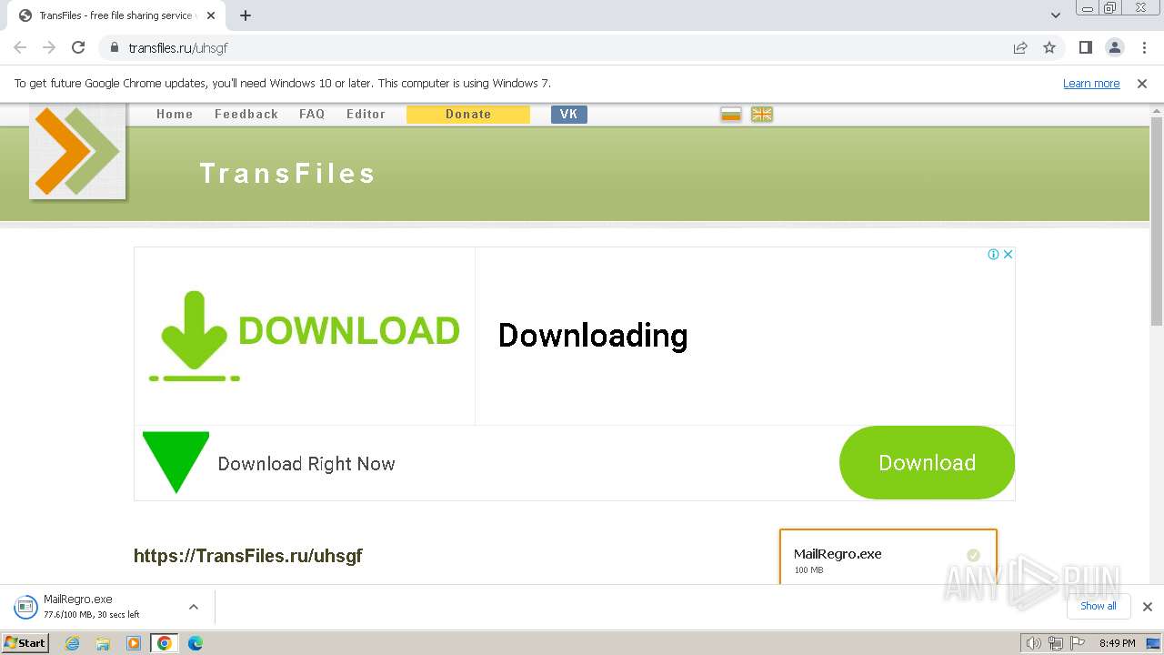This screenshot has width=1164, height=655.
Task: Reload the TransFiles page
Action: pos(78,47)
